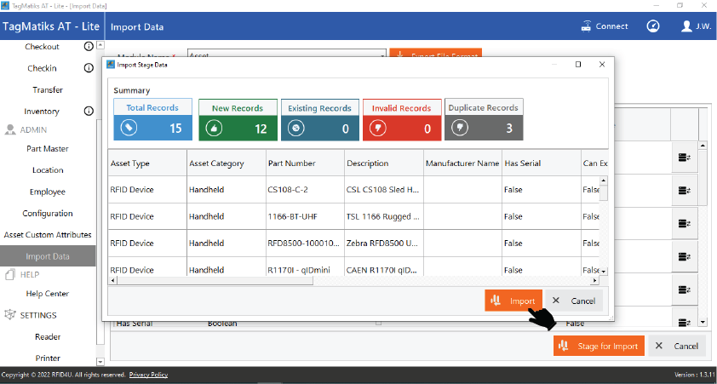The height and width of the screenshot is (384, 717).
Task: Click the Existing Records summary tile
Action: click(319, 119)
